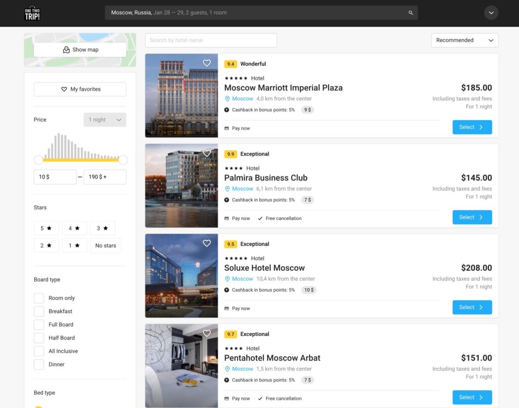Choose the No stars filter option
This screenshot has width=519, height=408.
point(105,245)
